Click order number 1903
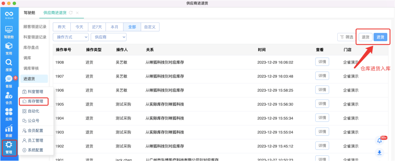 click(x=60, y=132)
